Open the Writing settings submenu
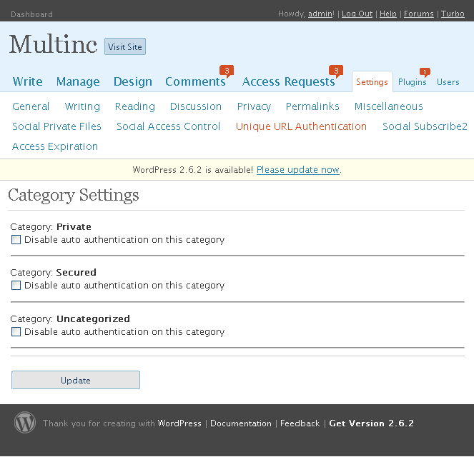The width and height of the screenshot is (474, 457). pyautogui.click(x=82, y=106)
